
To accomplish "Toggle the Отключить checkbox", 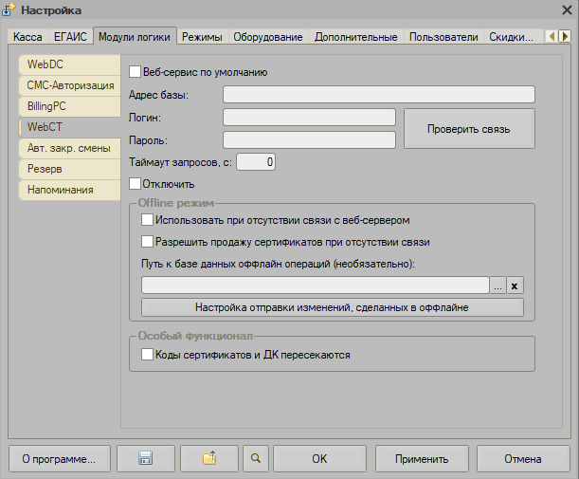I will [x=135, y=183].
